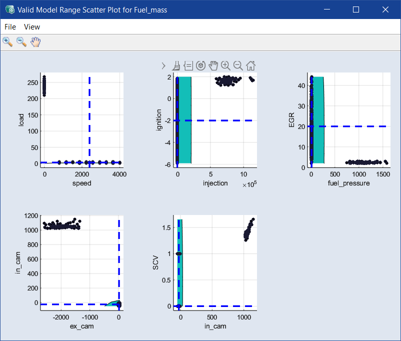The image size is (401, 341).
Task: Select the pan hand tool in toolbar
Action: point(35,42)
